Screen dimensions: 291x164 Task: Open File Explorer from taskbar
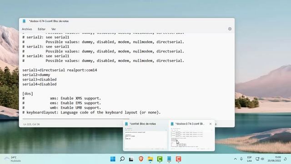pyautogui.click(x=151, y=159)
